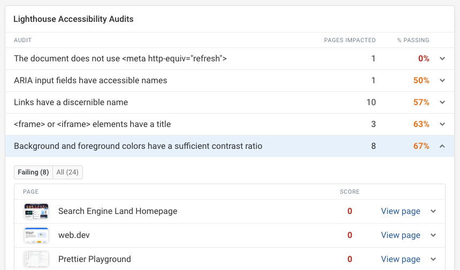Click pages impacted value 10

pos(371,102)
